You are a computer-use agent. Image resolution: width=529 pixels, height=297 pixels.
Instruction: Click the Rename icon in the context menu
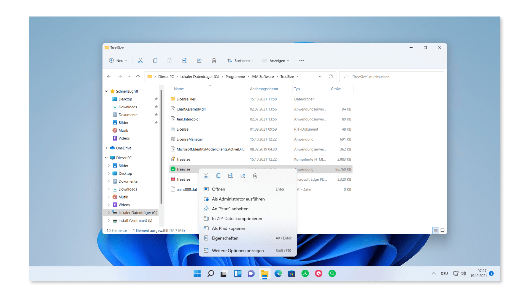point(231,176)
